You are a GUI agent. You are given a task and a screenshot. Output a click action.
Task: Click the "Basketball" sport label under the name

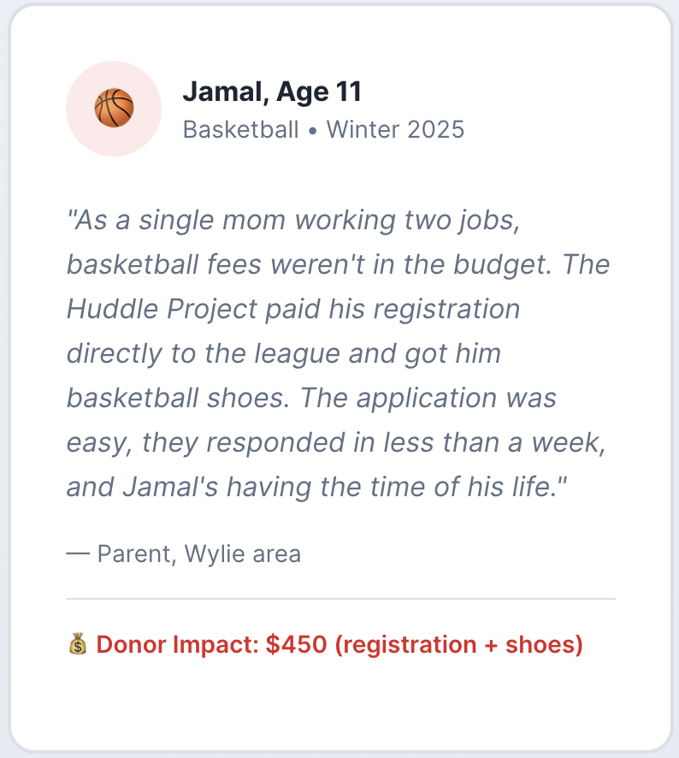(241, 130)
